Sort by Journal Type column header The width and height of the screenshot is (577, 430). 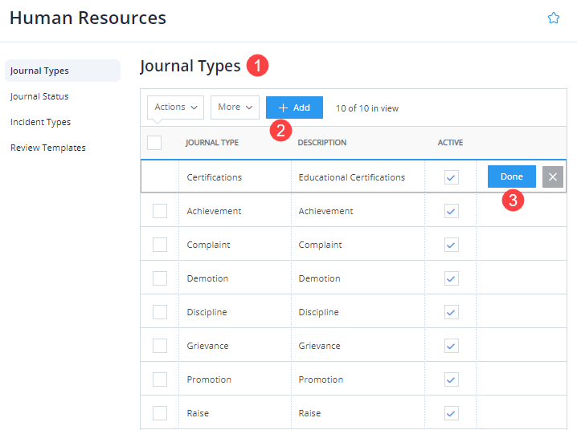212,143
